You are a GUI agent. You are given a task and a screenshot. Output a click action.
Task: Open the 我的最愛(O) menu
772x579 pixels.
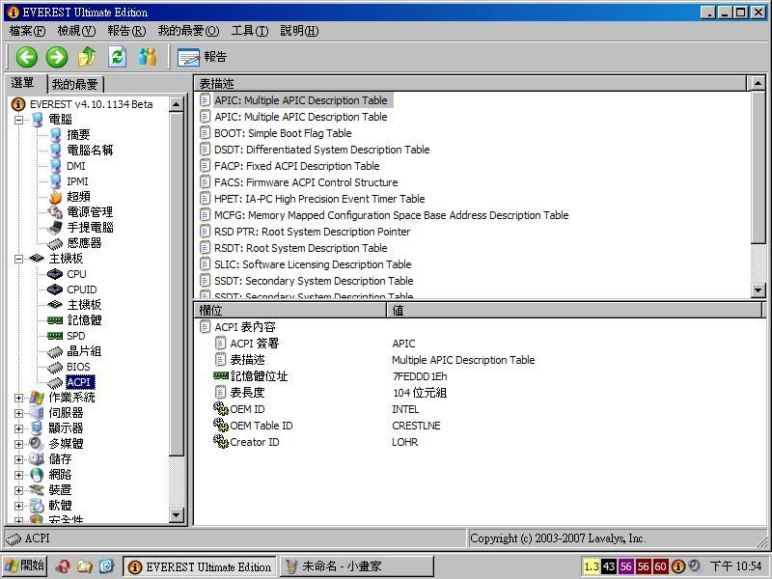click(188, 31)
